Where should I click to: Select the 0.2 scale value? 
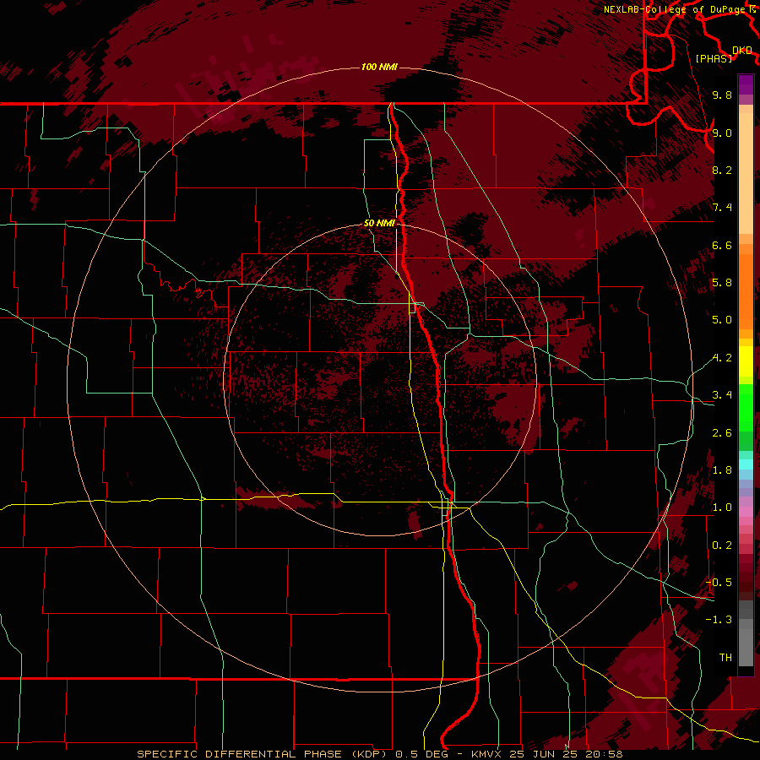722,546
